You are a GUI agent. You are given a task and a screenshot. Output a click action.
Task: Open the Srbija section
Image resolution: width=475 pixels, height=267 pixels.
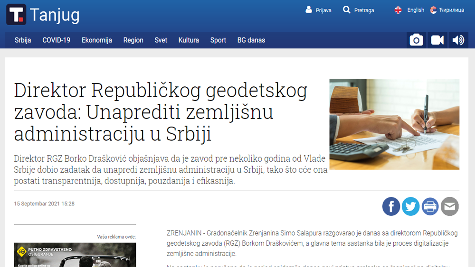click(x=23, y=40)
